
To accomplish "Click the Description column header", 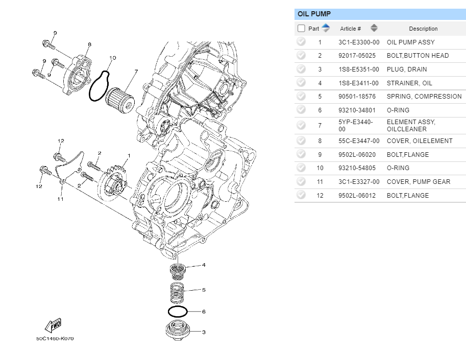I will (423, 29).
